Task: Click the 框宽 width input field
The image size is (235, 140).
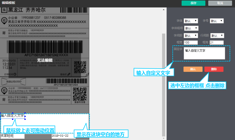Action: [x=191, y=42]
